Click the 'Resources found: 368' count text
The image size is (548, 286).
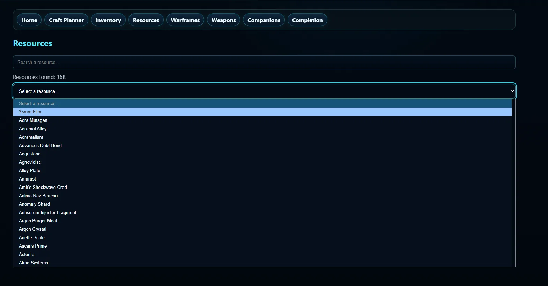pos(39,77)
